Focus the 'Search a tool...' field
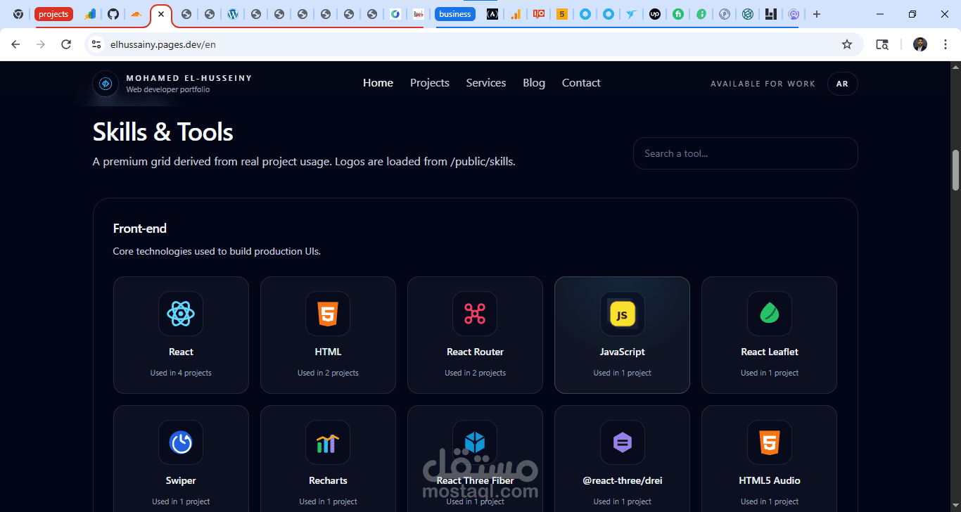This screenshot has width=961, height=512. pos(746,153)
